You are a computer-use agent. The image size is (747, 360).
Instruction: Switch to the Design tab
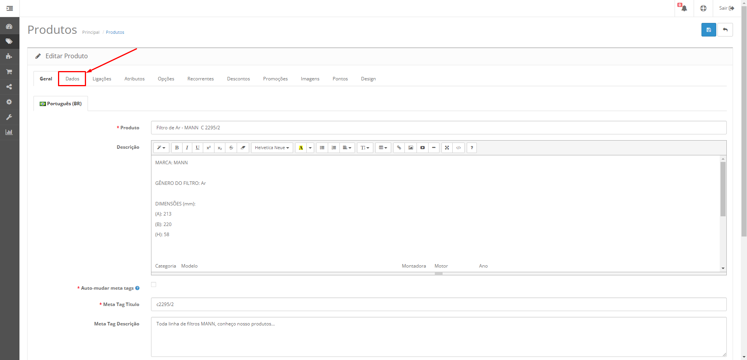(368, 79)
